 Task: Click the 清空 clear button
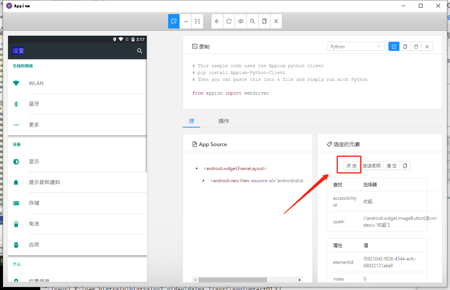click(391, 166)
